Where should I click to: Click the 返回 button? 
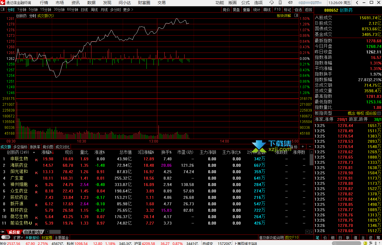[308, 10]
